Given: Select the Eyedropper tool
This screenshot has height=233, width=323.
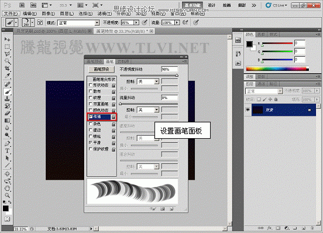Looking at the screenshot, I should coord(7,76).
